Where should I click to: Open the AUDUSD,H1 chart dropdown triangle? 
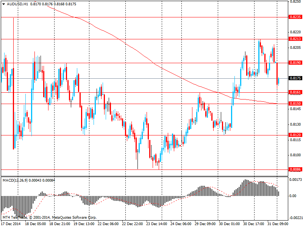pyautogui.click(x=3, y=4)
